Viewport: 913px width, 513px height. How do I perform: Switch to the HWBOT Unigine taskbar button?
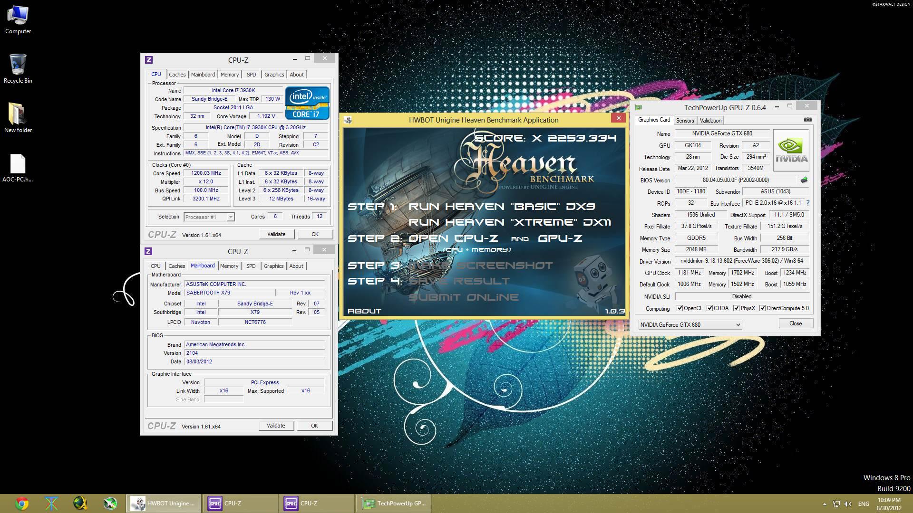(x=164, y=503)
